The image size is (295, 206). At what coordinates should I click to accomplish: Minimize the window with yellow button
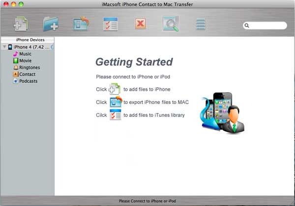(14, 4)
